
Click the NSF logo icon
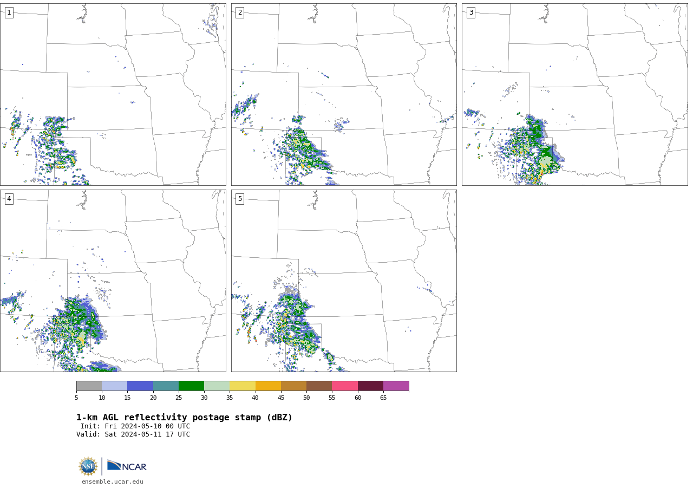[x=88, y=466]
